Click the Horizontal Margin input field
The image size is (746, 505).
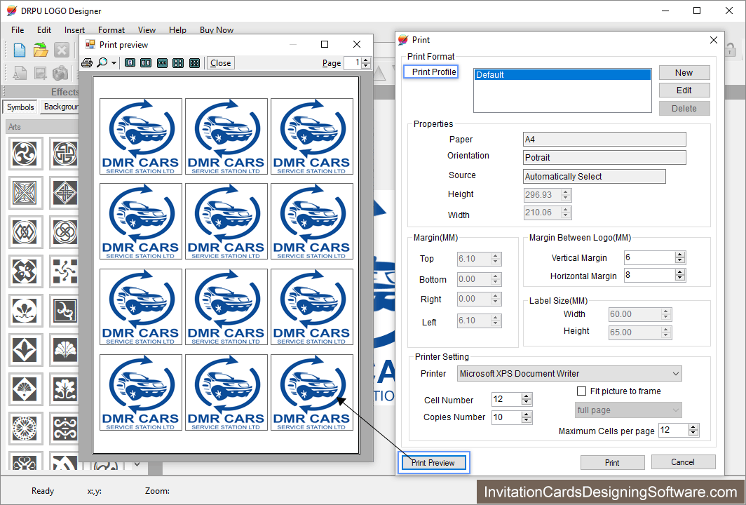[x=649, y=275]
